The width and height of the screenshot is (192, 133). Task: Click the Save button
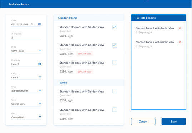[x=173, y=122]
